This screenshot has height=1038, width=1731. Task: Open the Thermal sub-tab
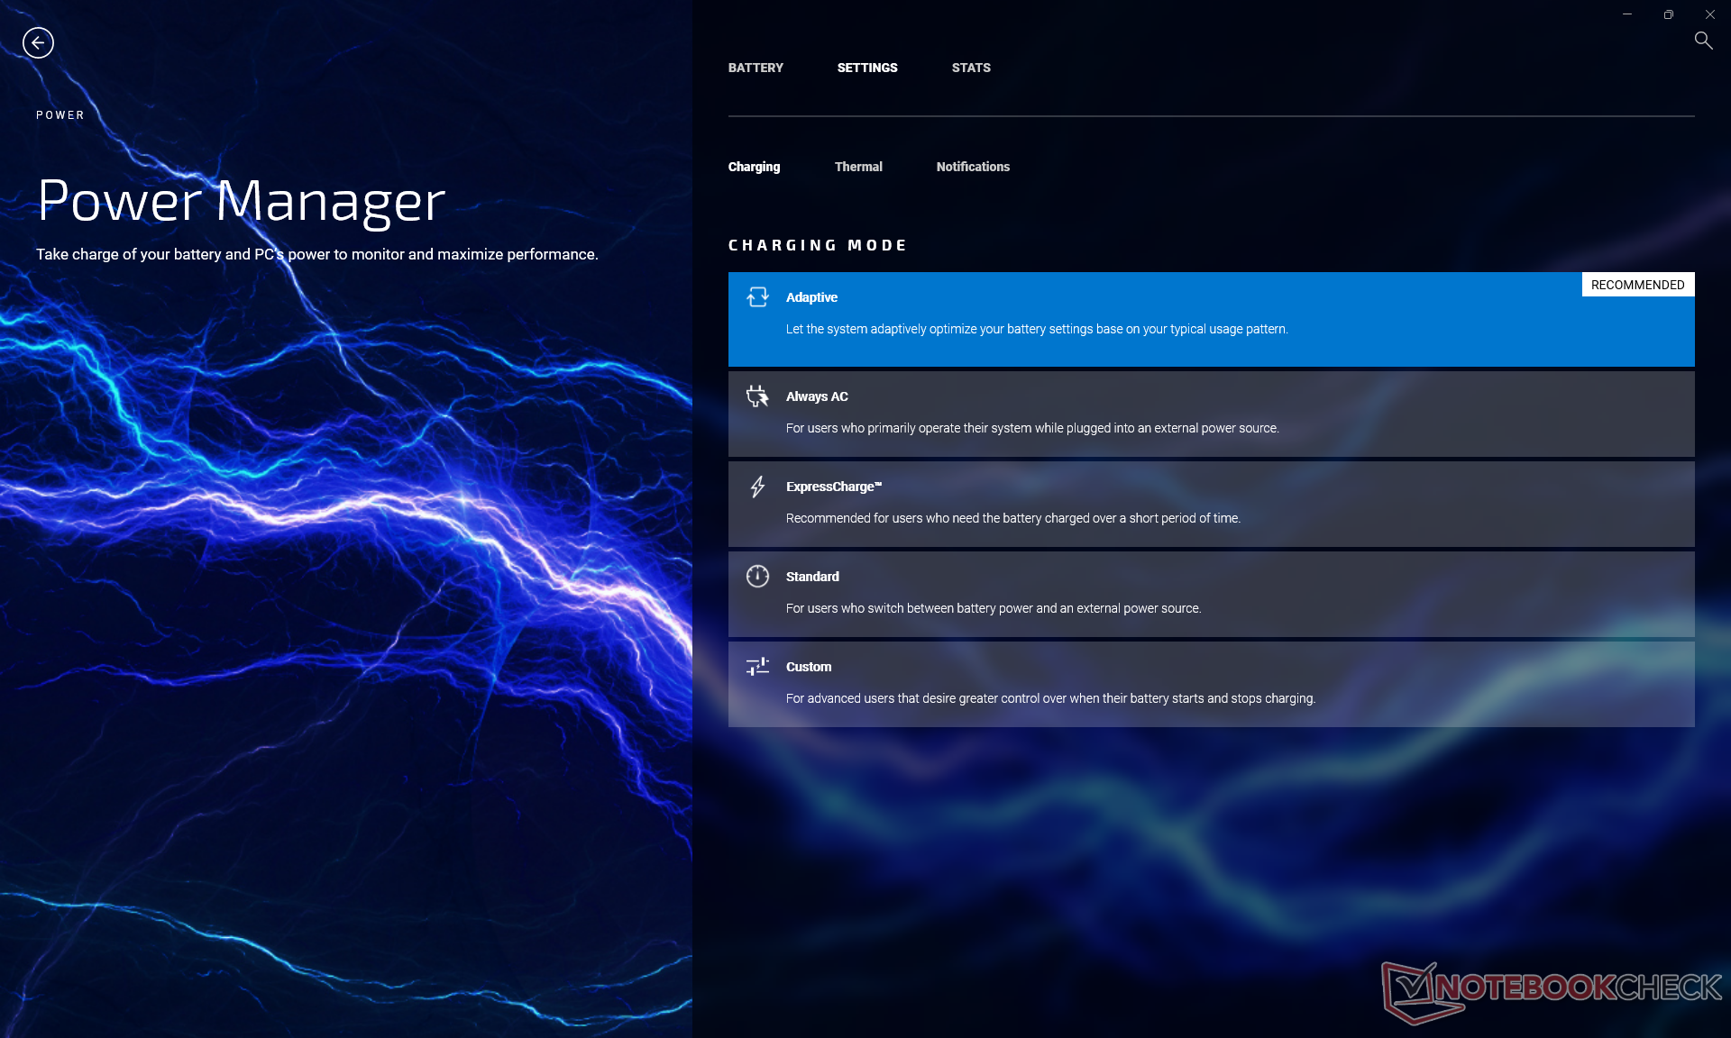(x=858, y=167)
